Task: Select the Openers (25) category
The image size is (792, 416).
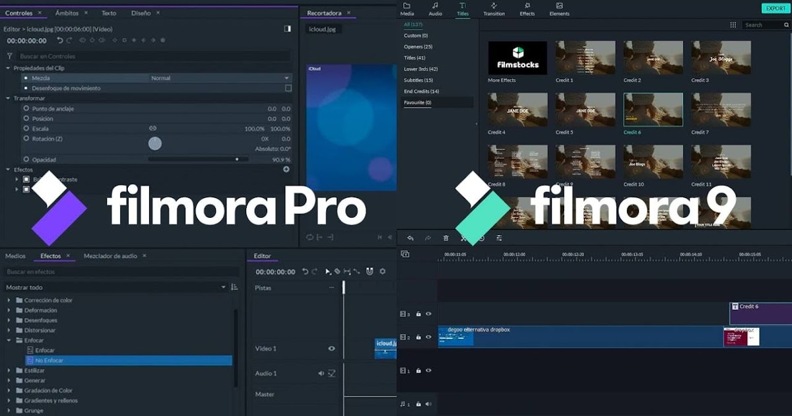Action: click(x=418, y=47)
